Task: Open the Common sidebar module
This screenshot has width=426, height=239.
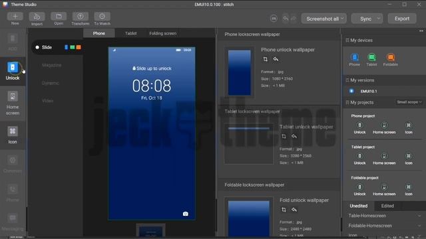Action: [x=13, y=164]
